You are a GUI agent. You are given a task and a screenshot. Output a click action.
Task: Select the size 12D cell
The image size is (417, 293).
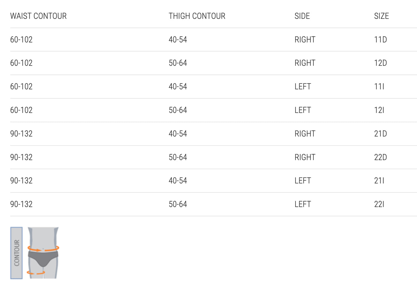tap(380, 63)
